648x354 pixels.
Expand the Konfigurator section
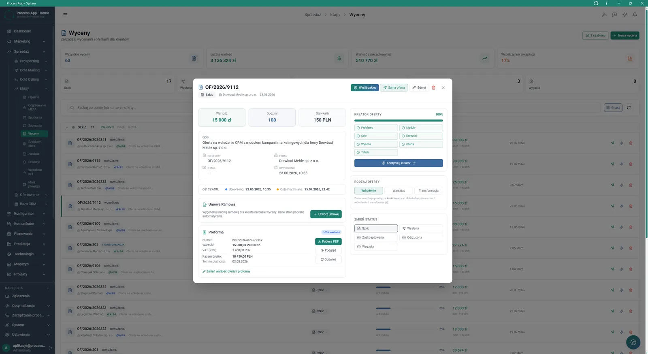point(27,213)
